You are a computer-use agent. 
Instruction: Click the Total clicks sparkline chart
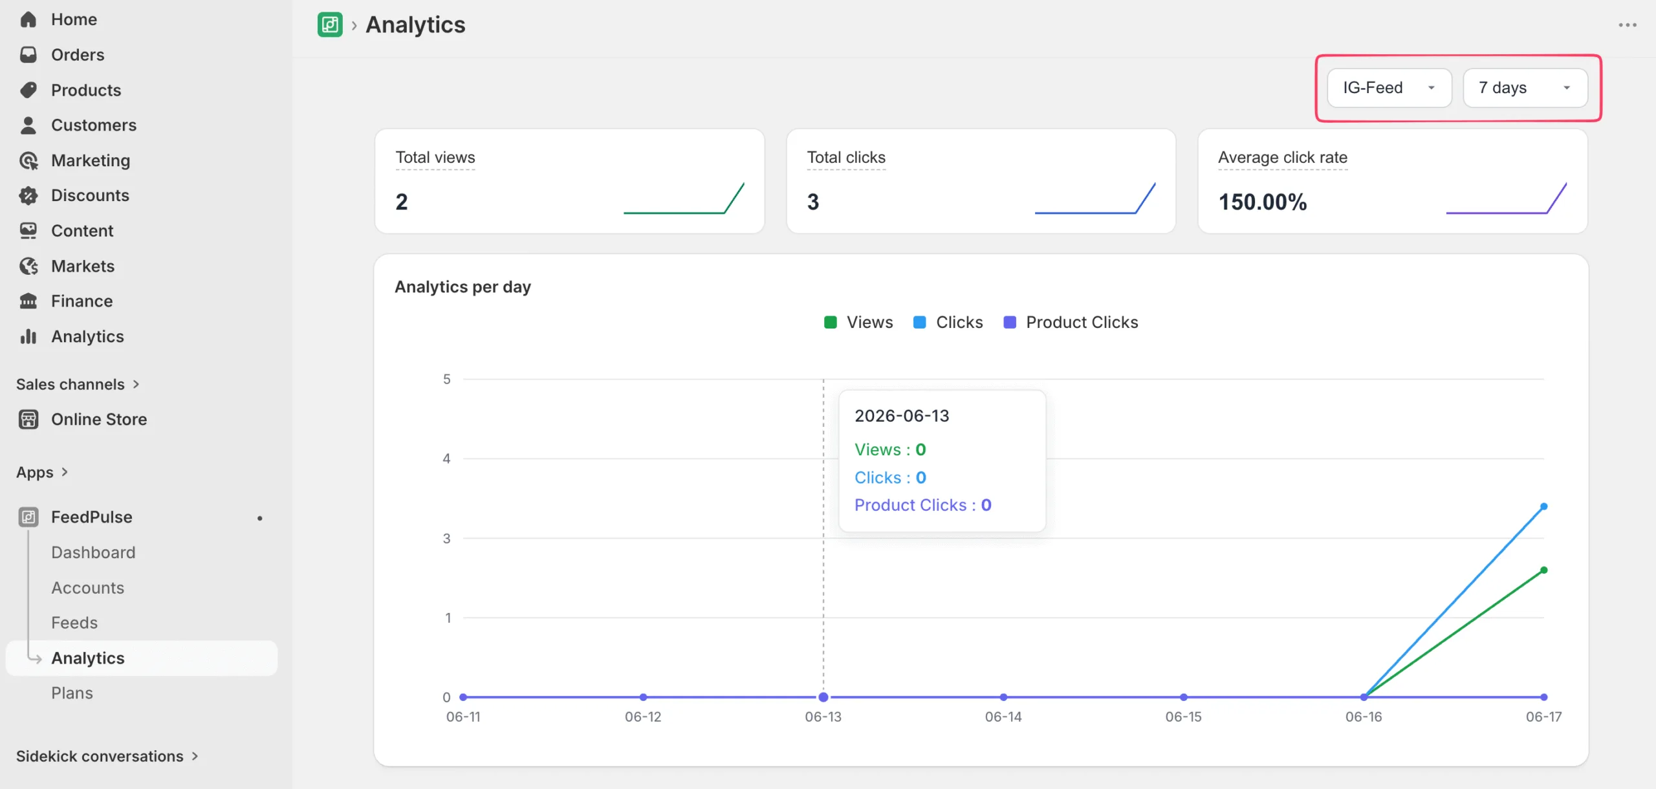1095,198
